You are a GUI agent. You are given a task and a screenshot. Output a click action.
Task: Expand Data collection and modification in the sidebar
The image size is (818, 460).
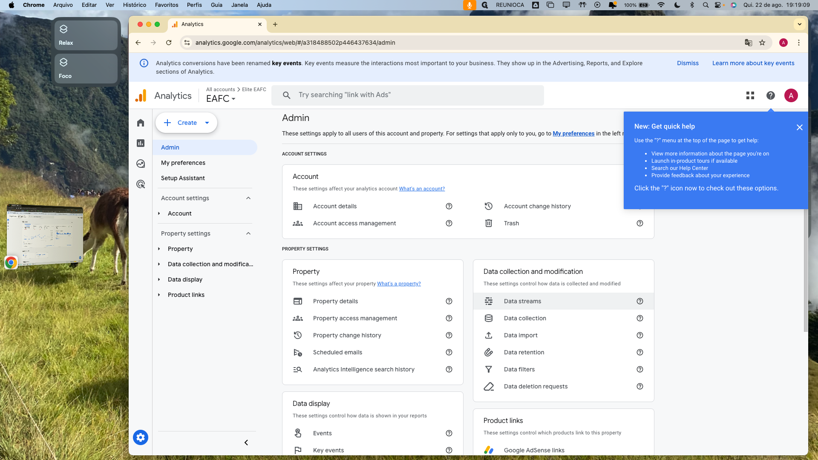coord(159,264)
